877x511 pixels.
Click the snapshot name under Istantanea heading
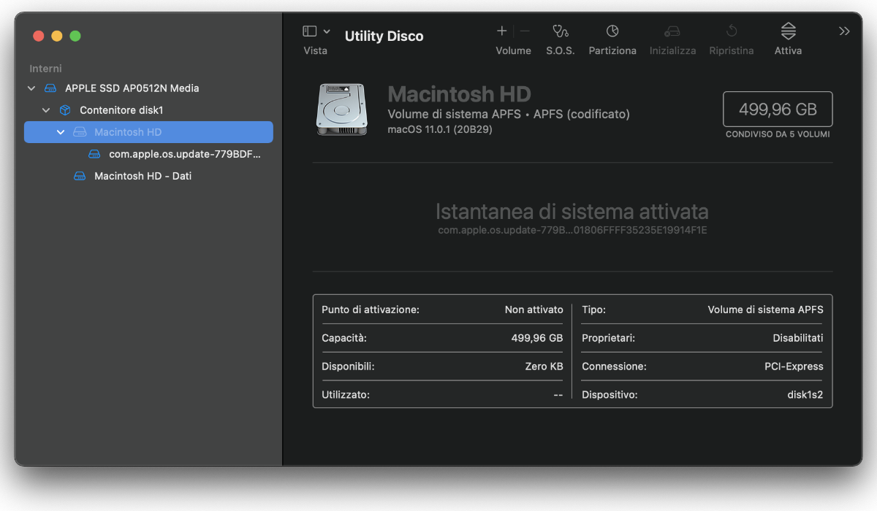(x=572, y=230)
